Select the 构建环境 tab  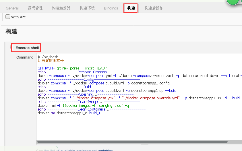[87, 8]
